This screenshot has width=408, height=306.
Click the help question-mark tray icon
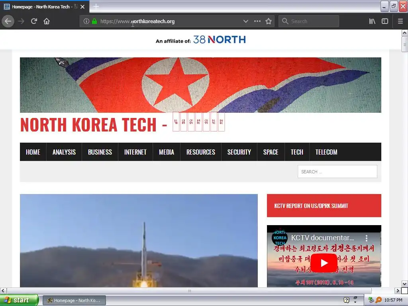[346, 300]
